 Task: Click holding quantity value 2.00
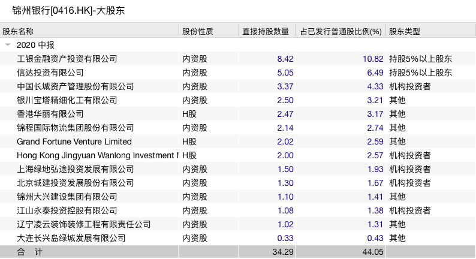point(285,155)
